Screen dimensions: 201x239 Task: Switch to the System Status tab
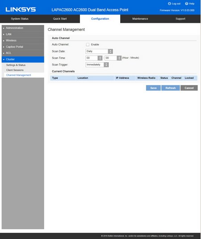pos(20,19)
